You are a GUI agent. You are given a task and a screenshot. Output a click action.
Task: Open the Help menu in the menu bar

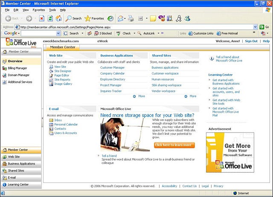coord(63,10)
